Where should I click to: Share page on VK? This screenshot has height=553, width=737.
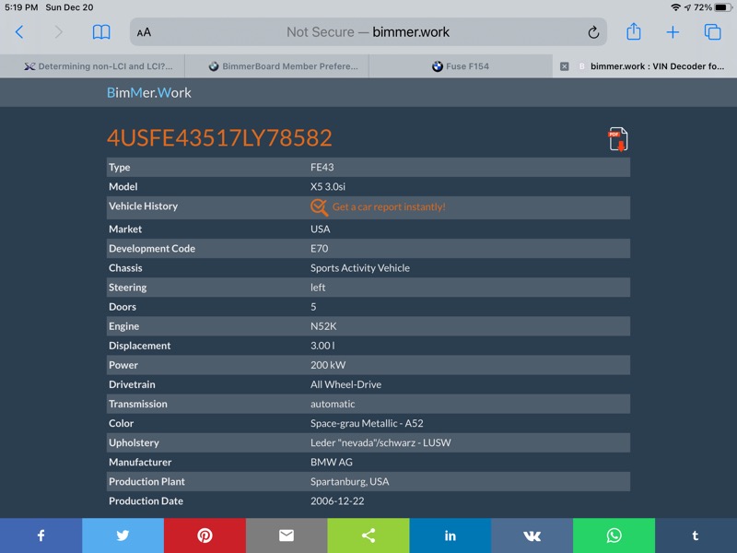532,535
